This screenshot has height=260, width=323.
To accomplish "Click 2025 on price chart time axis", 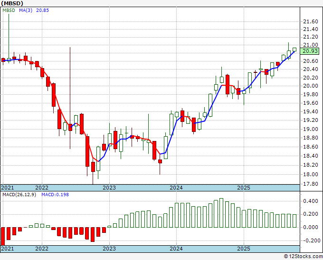I will coord(244,188).
